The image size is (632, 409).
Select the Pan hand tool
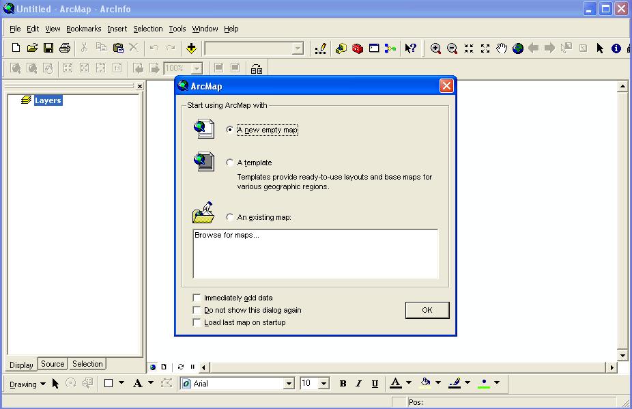(x=502, y=48)
